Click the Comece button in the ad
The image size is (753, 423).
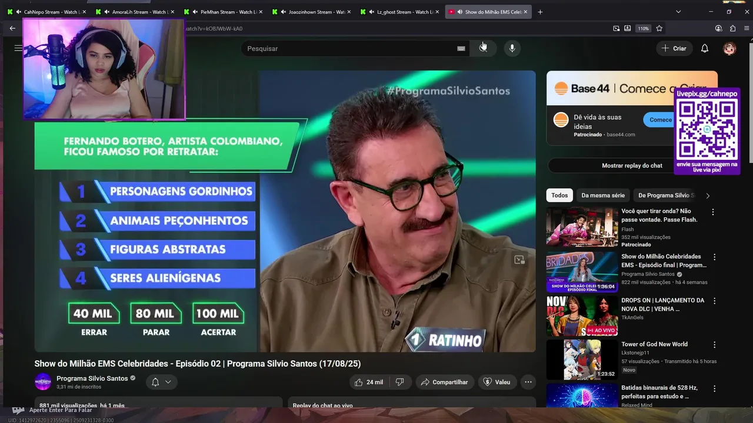660,120
